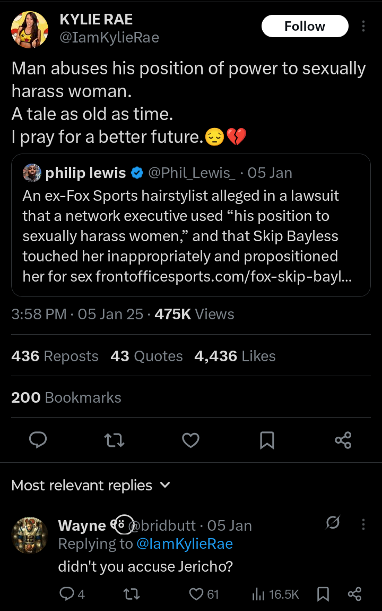Viewport: 382px width, 611px height.
Task: Like Kylie Rae's tweet
Action: [190, 440]
